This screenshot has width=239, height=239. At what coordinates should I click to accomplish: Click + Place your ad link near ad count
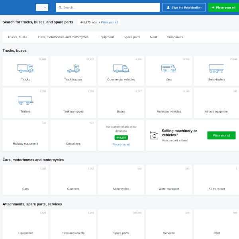pyautogui.click(x=108, y=22)
